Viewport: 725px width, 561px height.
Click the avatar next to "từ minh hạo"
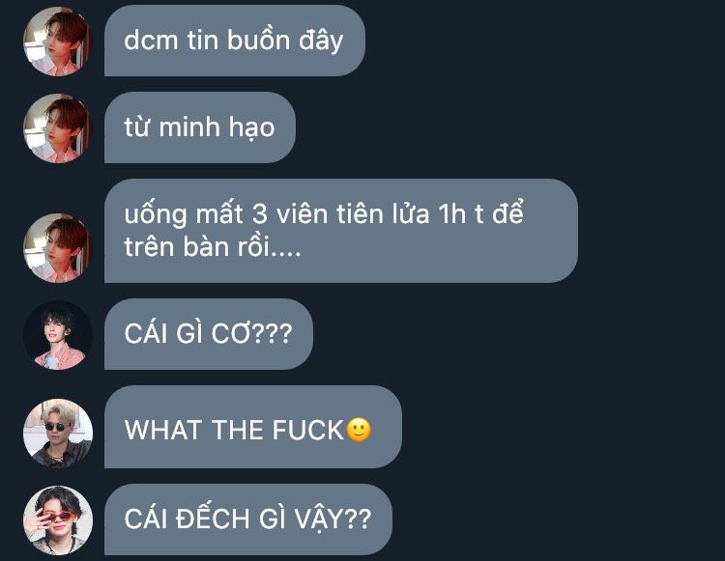click(x=58, y=127)
